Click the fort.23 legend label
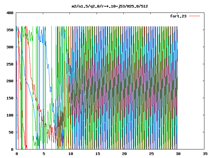The height and width of the screenshot is (158, 211). pyautogui.click(x=178, y=16)
